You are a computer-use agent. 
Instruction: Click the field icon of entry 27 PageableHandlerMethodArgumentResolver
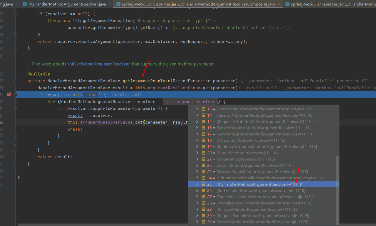coord(204,197)
